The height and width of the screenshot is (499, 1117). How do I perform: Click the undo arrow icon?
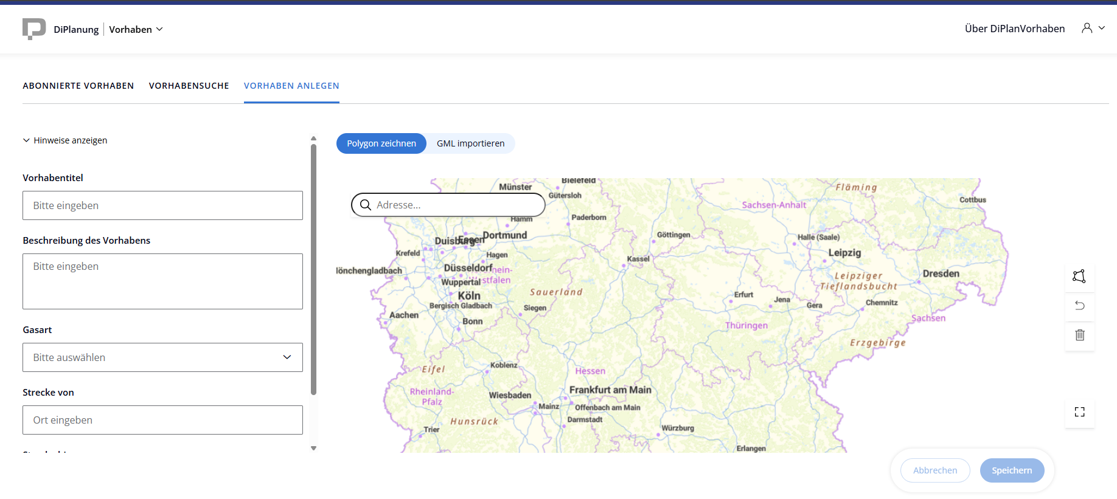click(x=1079, y=306)
